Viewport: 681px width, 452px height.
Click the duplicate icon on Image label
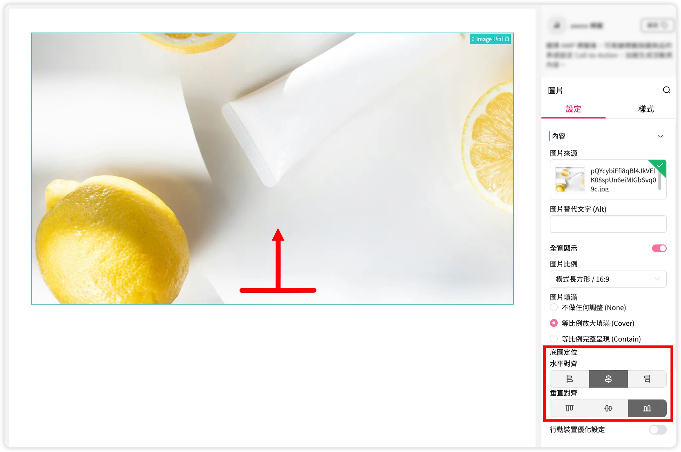498,39
